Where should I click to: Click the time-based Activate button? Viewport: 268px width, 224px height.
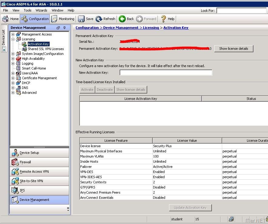[x=87, y=90]
